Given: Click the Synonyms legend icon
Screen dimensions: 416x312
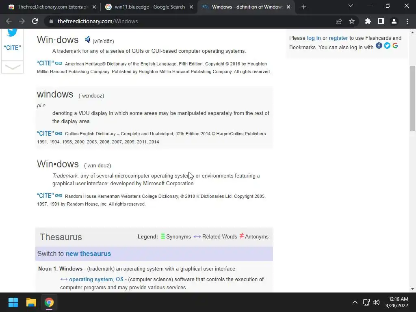Looking at the screenshot, I should [x=162, y=236].
